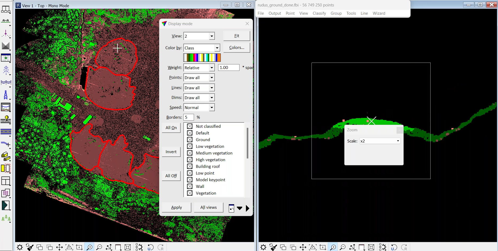Click Update View brush icon in View 1

pyautogui.click(x=30, y=247)
